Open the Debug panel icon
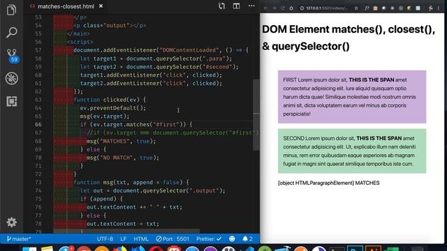Viewport: 447px width, 251px height. tap(12, 78)
